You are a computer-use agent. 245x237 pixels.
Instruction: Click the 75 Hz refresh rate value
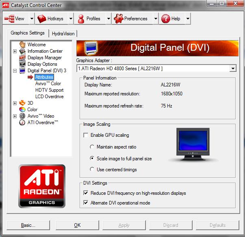click(x=167, y=106)
